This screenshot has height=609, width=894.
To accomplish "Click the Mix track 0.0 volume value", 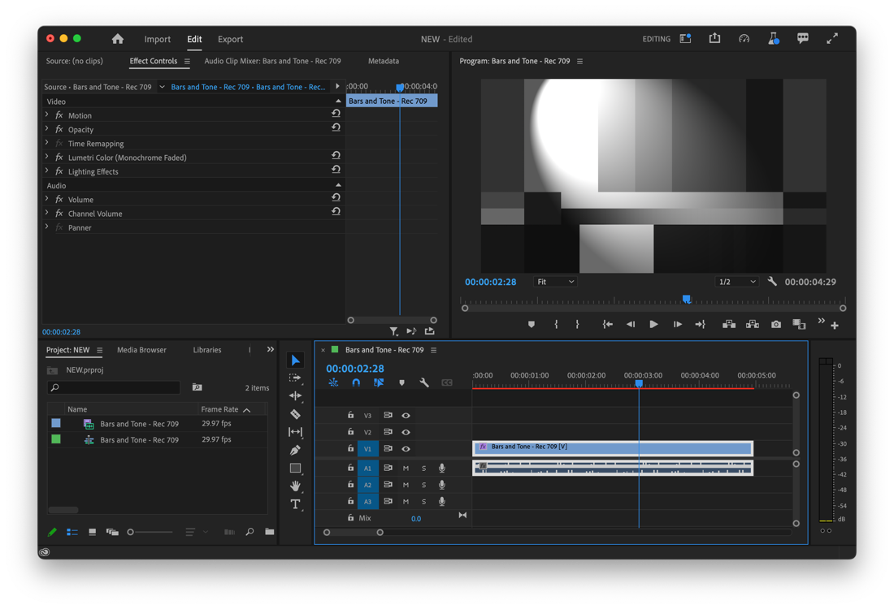I will 416,518.
